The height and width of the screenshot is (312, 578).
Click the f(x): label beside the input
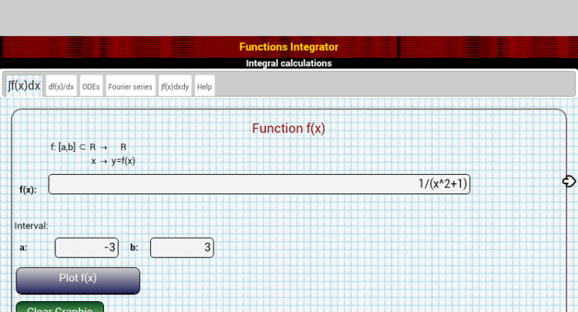click(28, 190)
